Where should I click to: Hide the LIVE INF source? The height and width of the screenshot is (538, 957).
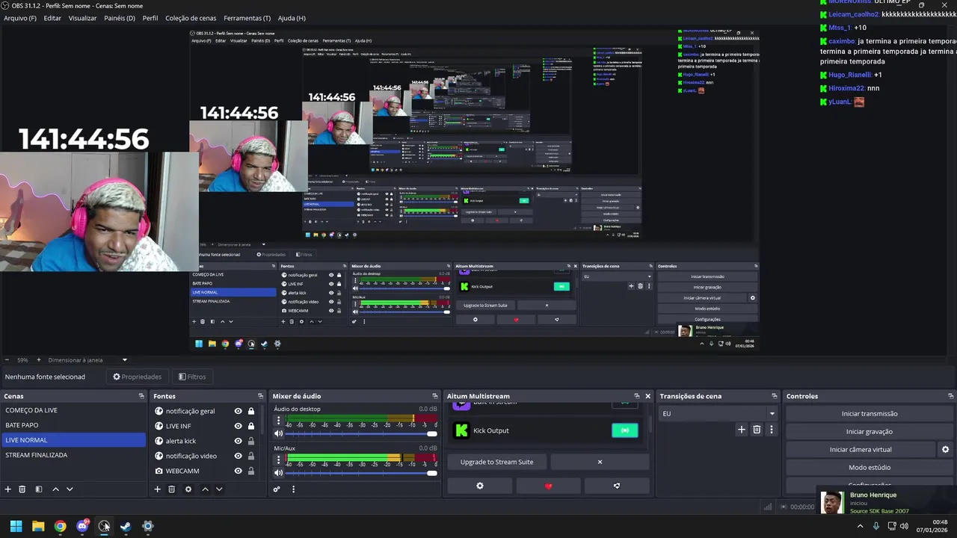tap(238, 426)
